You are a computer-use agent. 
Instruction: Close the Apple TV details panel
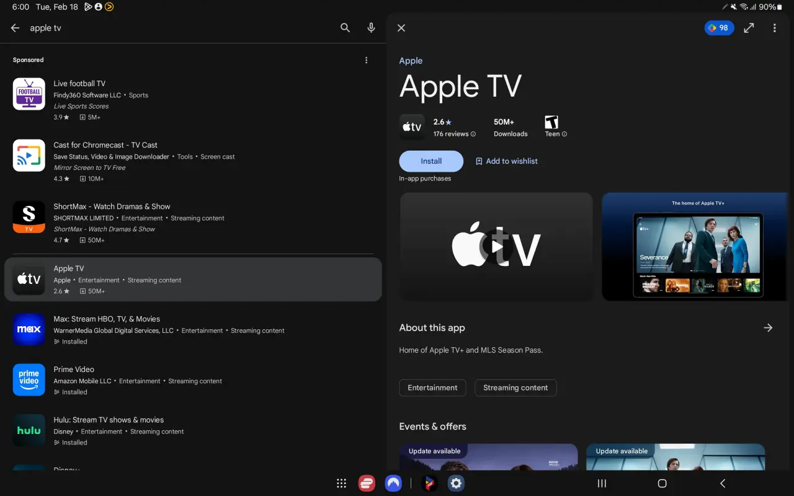(x=401, y=28)
